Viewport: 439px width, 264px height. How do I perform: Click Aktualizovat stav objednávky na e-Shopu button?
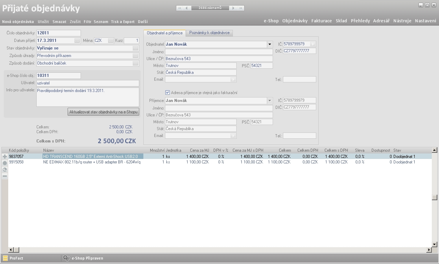[x=103, y=112]
